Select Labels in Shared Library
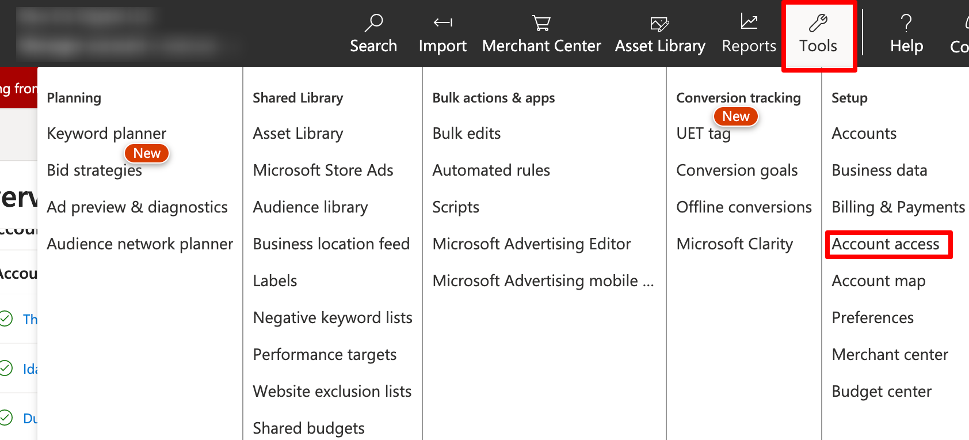 275,281
